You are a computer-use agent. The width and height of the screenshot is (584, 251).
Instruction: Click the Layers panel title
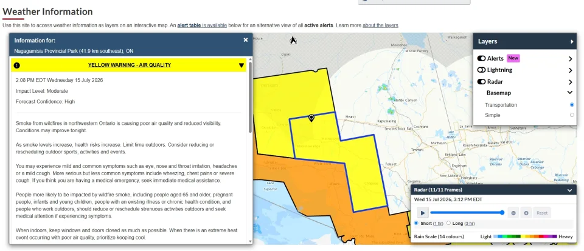coord(487,41)
